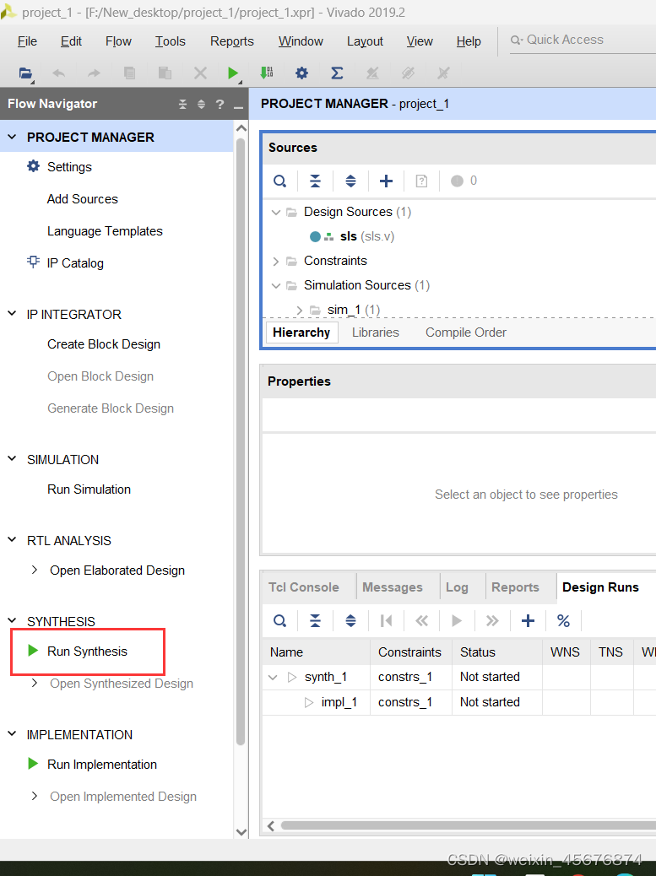Search in the Sources panel
This screenshot has width=656, height=876.
pyautogui.click(x=280, y=181)
